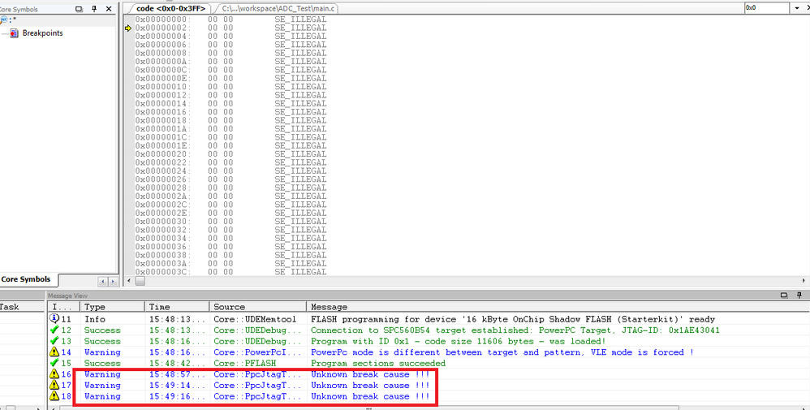Click the warning icon of message 18
810x410 pixels.
[54, 396]
